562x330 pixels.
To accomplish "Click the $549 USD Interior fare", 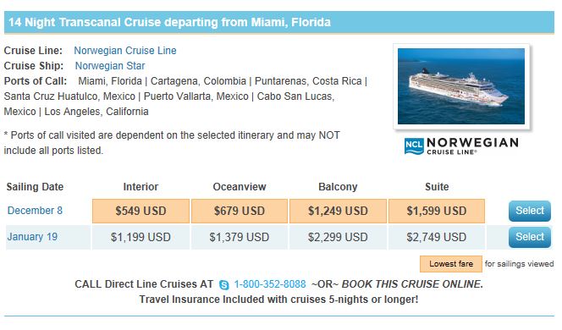I will tap(140, 211).
